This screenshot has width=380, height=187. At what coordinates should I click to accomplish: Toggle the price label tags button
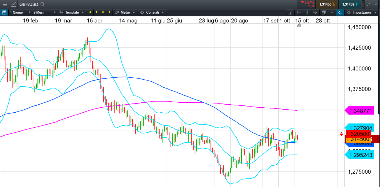340,12
